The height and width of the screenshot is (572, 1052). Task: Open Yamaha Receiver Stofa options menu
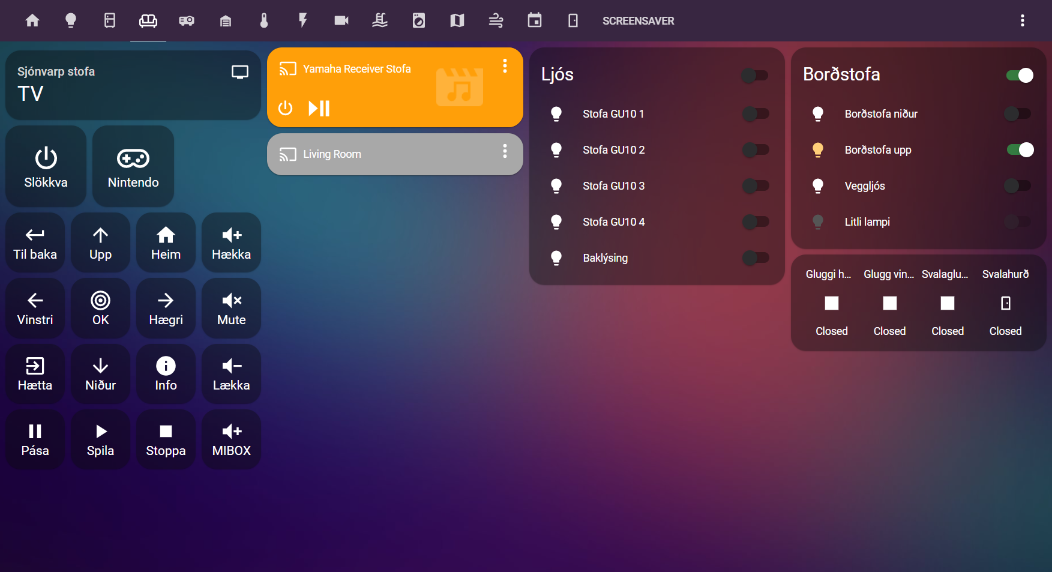(505, 66)
